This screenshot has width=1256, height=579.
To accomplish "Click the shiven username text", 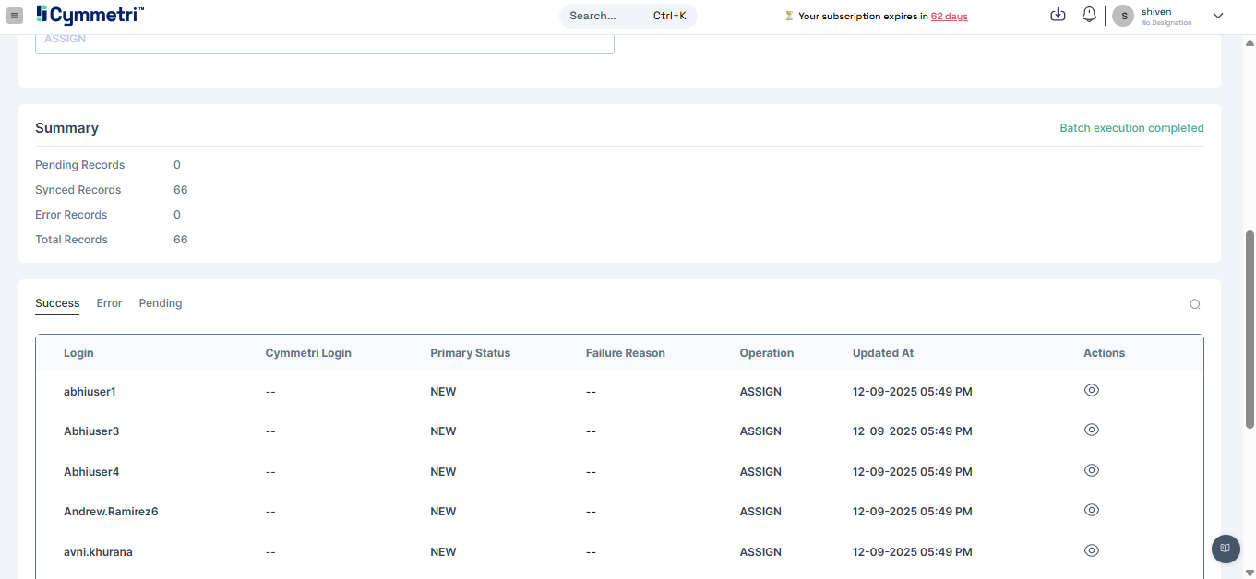I will coord(1156,12).
